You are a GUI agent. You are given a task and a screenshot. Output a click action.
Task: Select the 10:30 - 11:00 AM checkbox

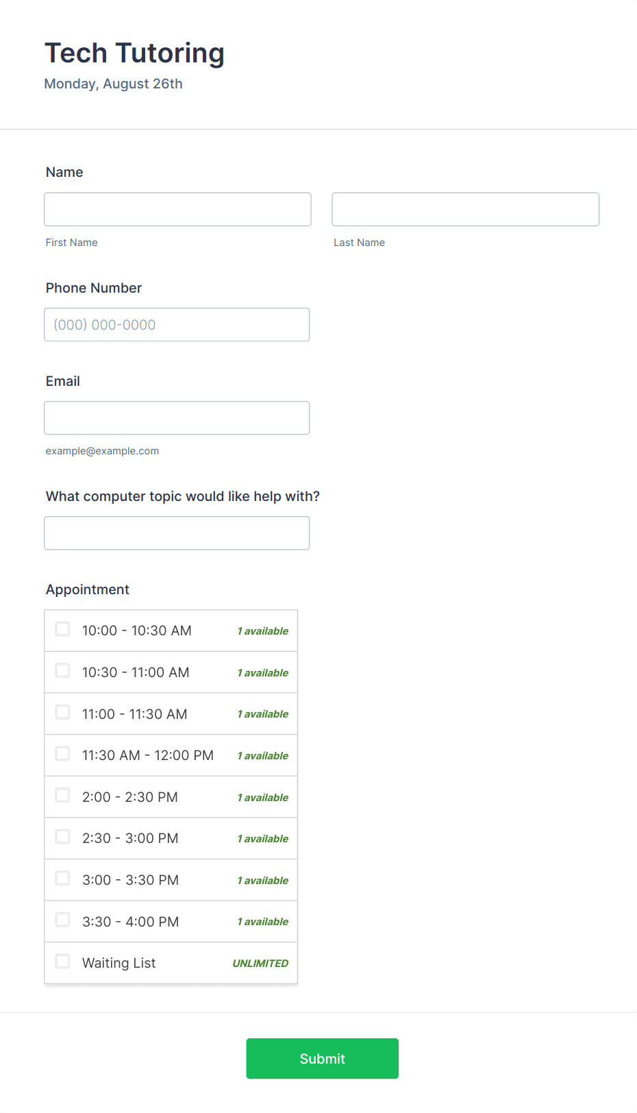(62, 670)
